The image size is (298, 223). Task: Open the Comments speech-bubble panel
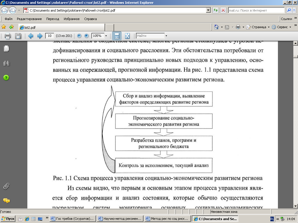point(6,201)
